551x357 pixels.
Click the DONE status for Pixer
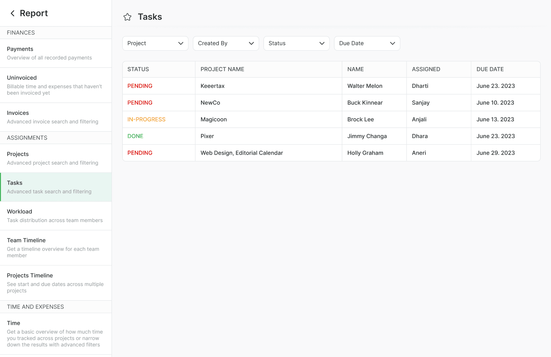pyautogui.click(x=135, y=136)
